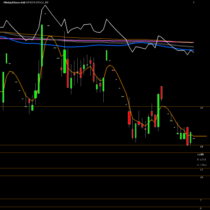This screenshot has height=210, width=210.
Task: Click the tallest green candlestick near the chart peak
Action: pyautogui.click(x=42, y=45)
